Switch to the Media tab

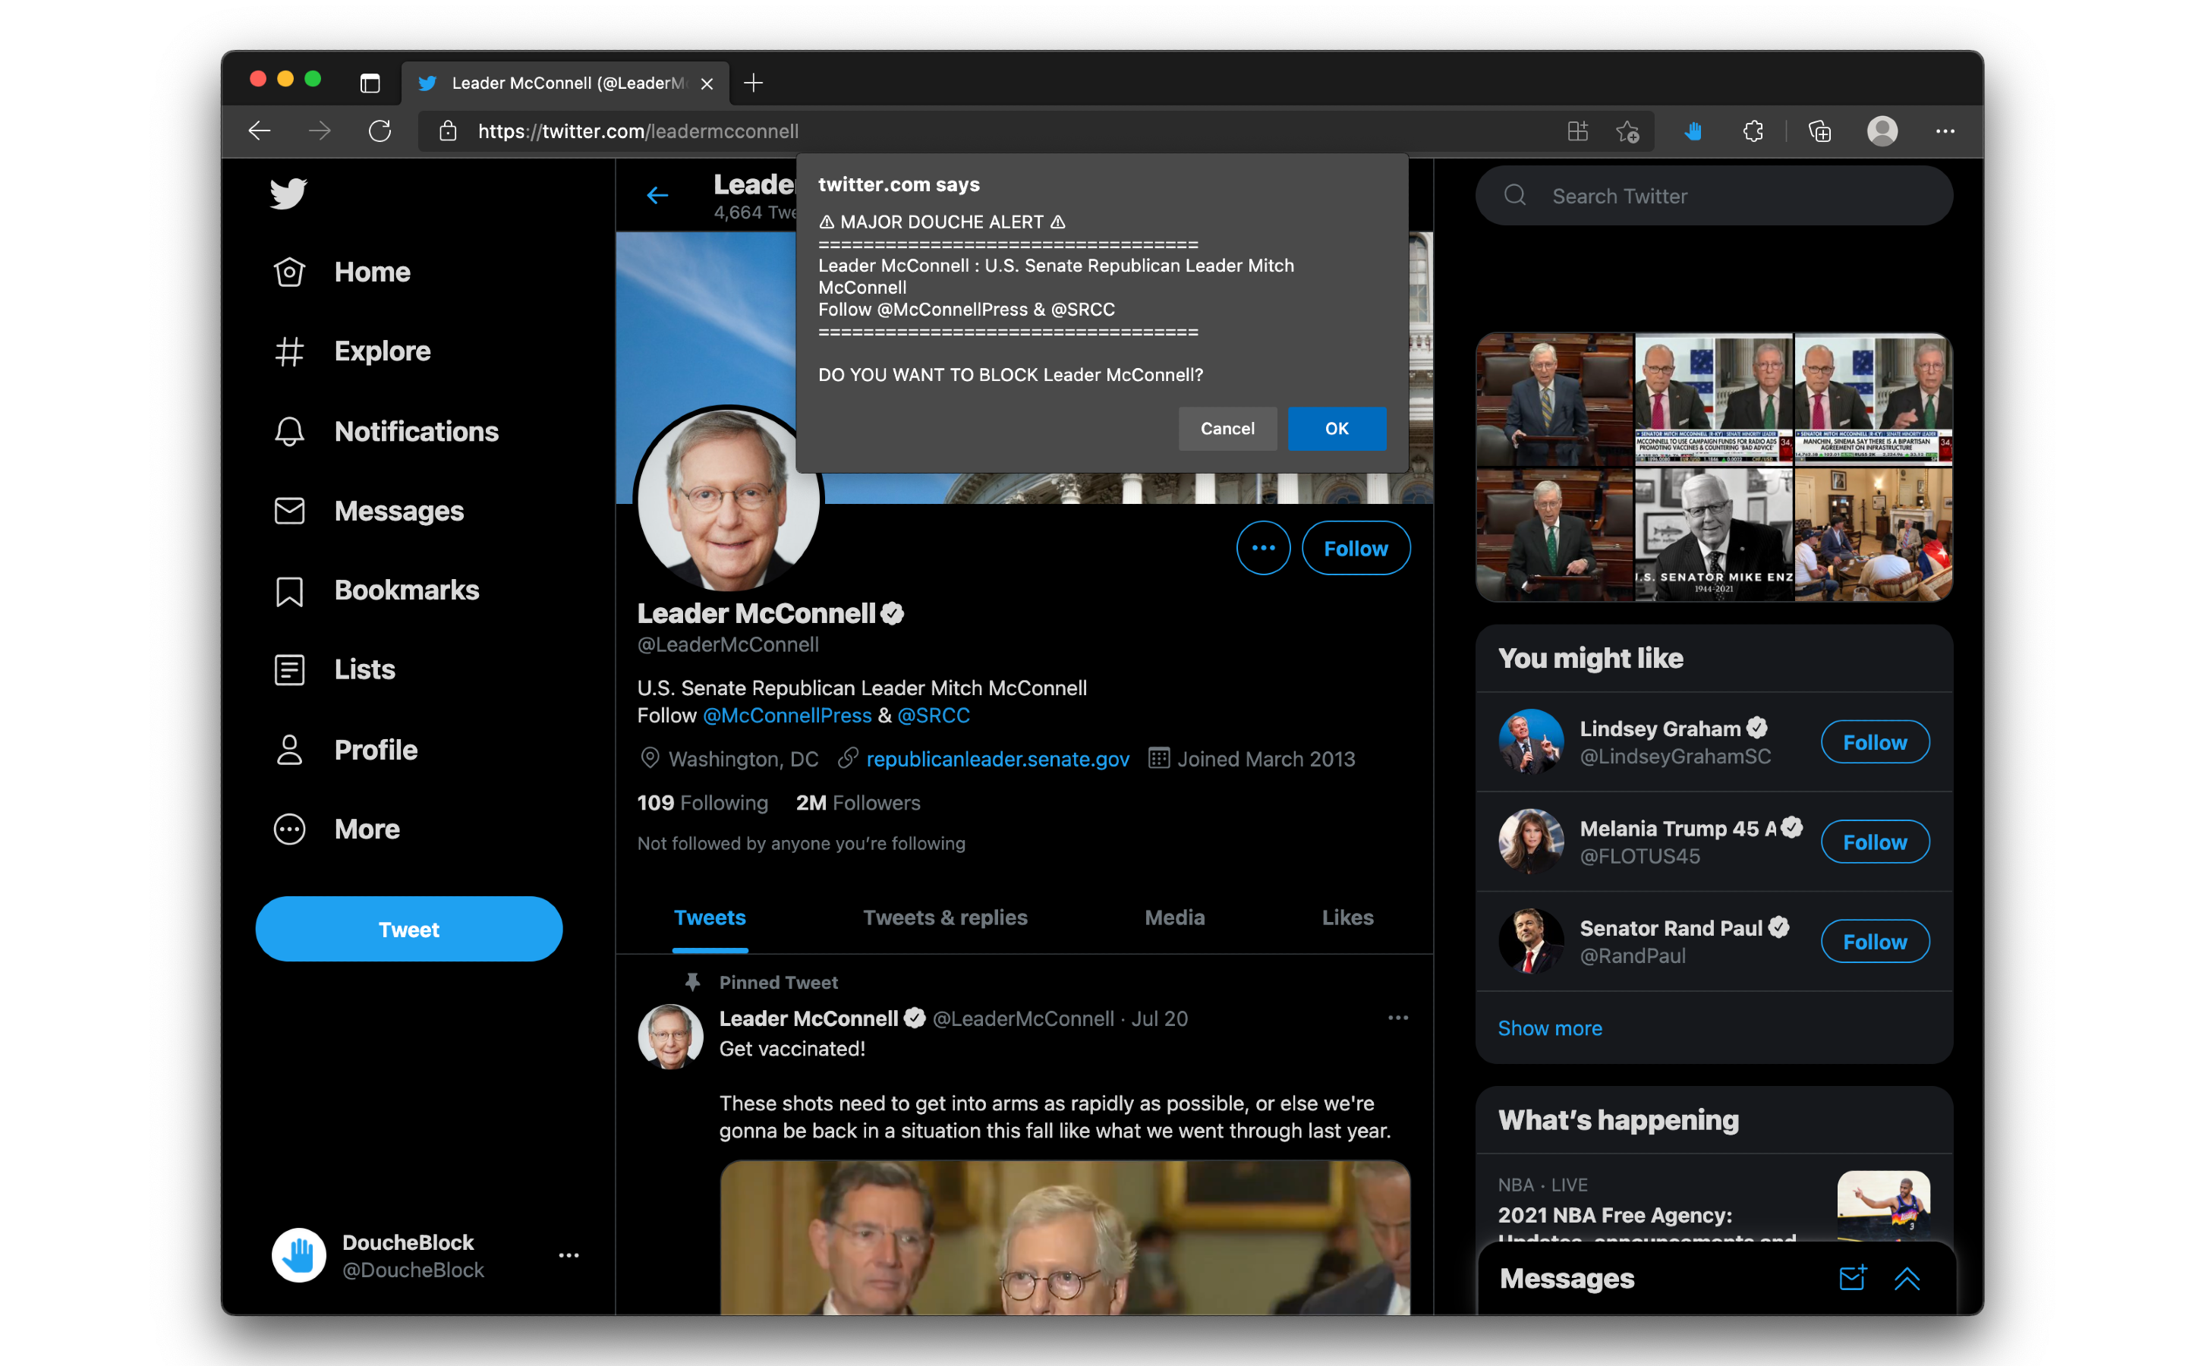click(1174, 918)
